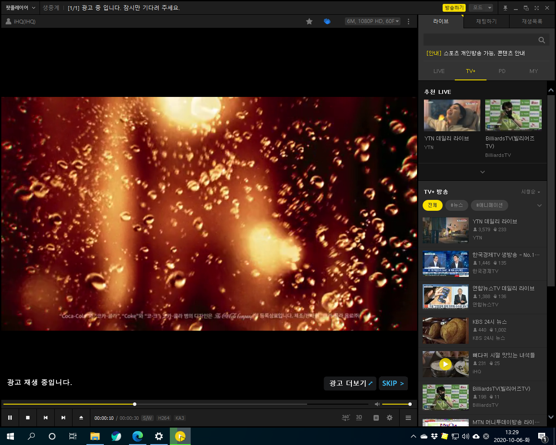Open BilliardsTV(빌리어즈TV) entry in TV+ list
This screenshot has width=556, height=445.
pyautogui.click(x=483, y=398)
